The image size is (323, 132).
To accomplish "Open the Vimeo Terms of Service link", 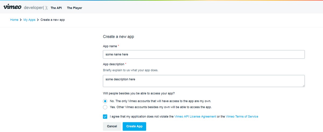I will 242,117.
